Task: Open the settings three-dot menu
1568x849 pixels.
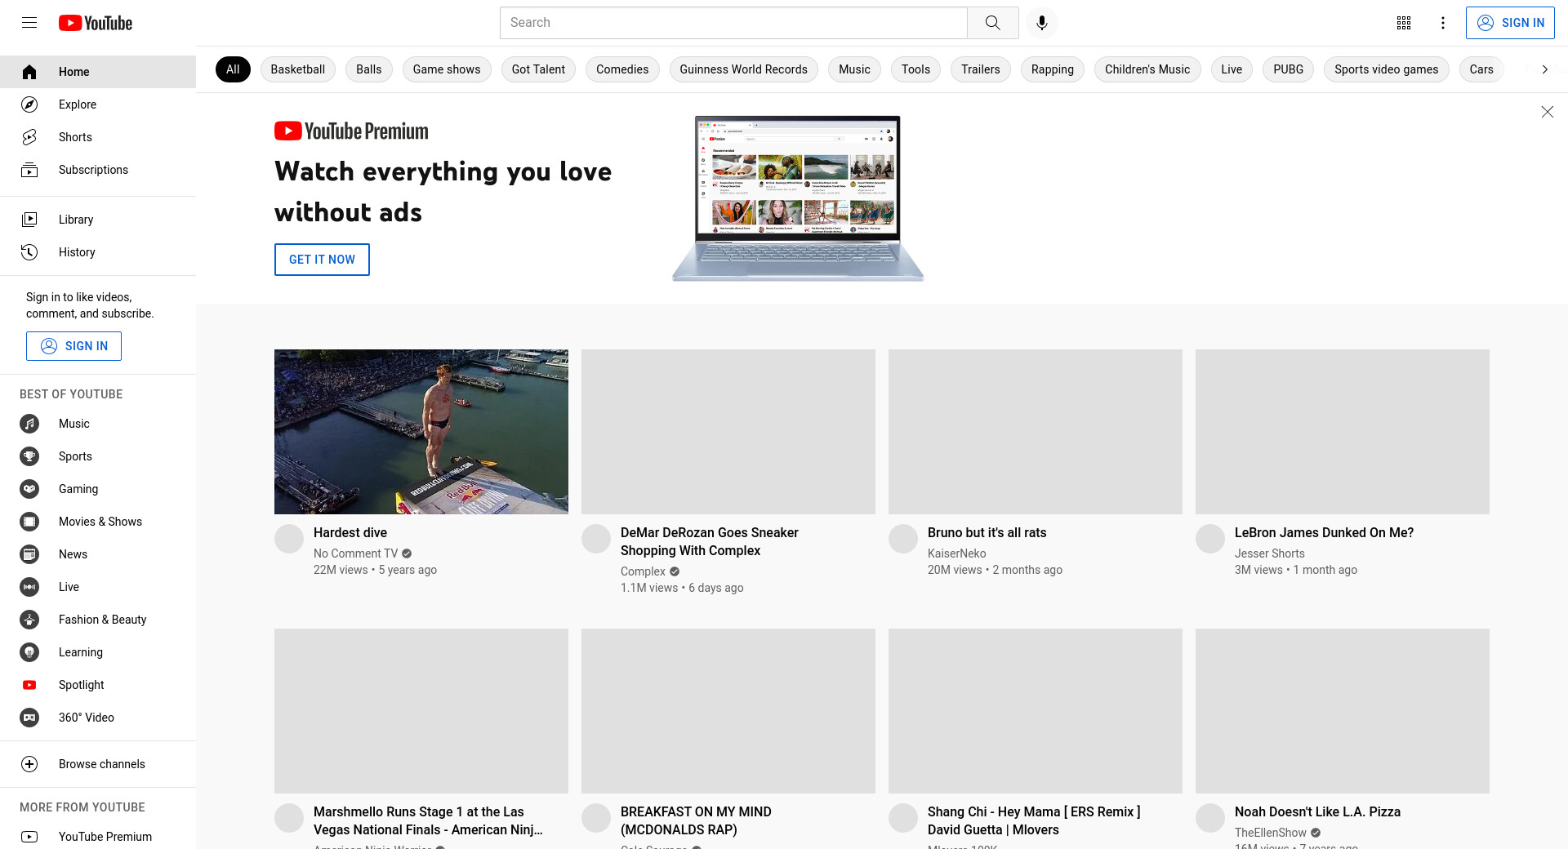Action: [1443, 23]
